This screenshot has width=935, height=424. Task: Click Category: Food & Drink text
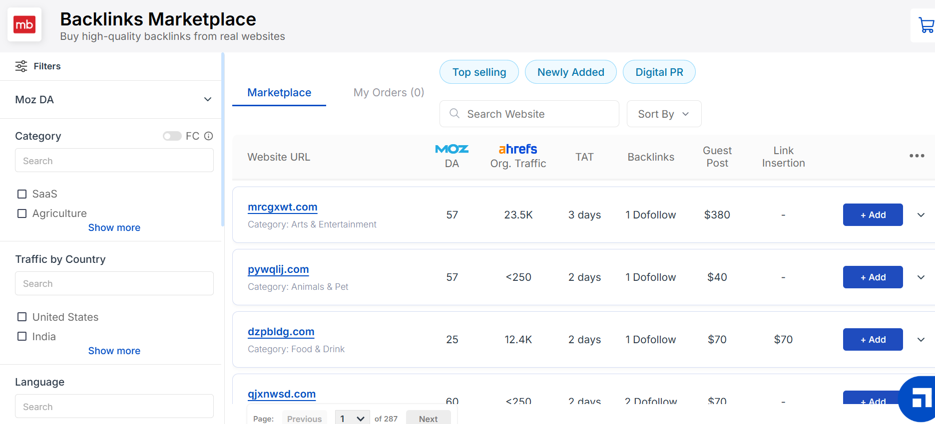point(296,349)
